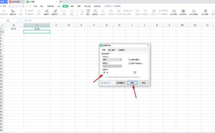The height and width of the screenshot is (133, 215).
Task: Click Expand Details (展开明细) in ribbon
Action: click(x=163, y=11)
